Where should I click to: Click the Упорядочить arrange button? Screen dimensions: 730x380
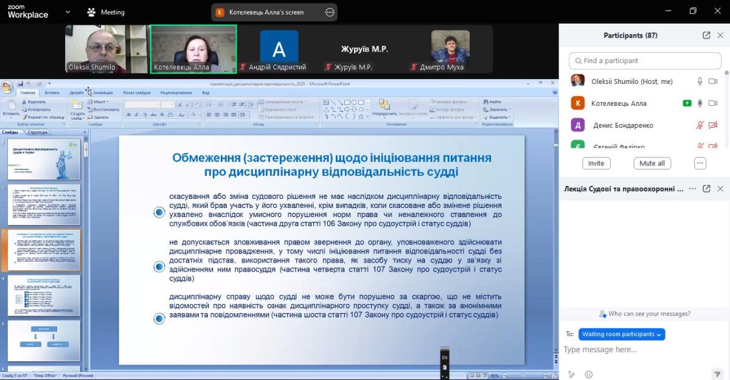[384, 108]
